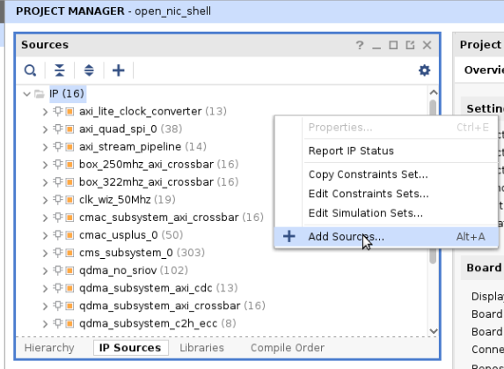Expand the axi_quad_spi_0 node

click(46, 129)
